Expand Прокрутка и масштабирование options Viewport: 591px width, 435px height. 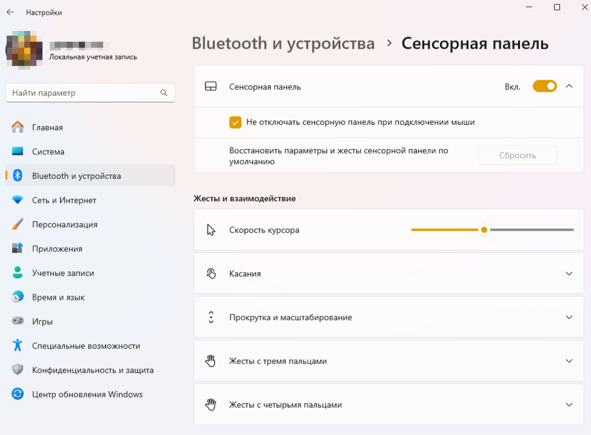569,317
